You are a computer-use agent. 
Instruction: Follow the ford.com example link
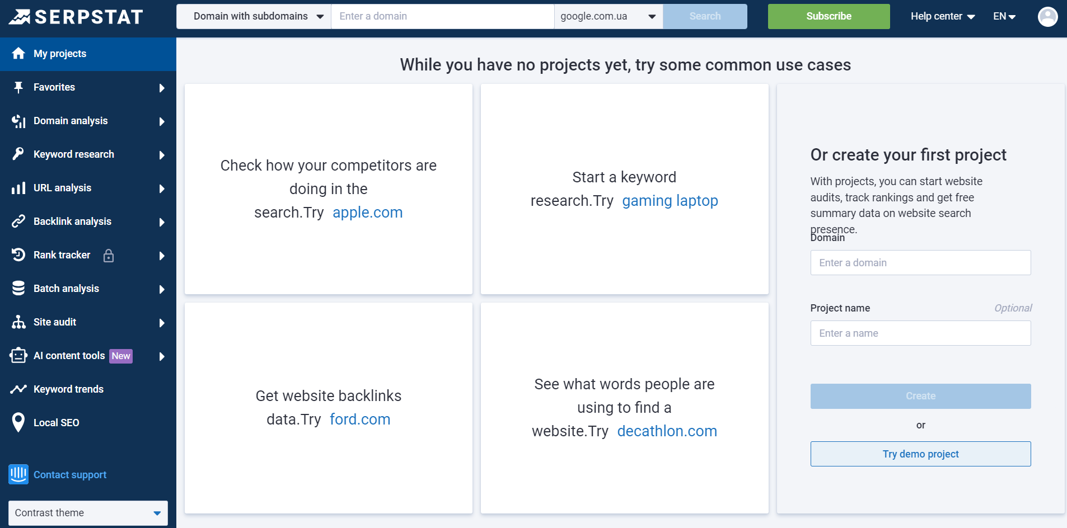pyautogui.click(x=360, y=419)
